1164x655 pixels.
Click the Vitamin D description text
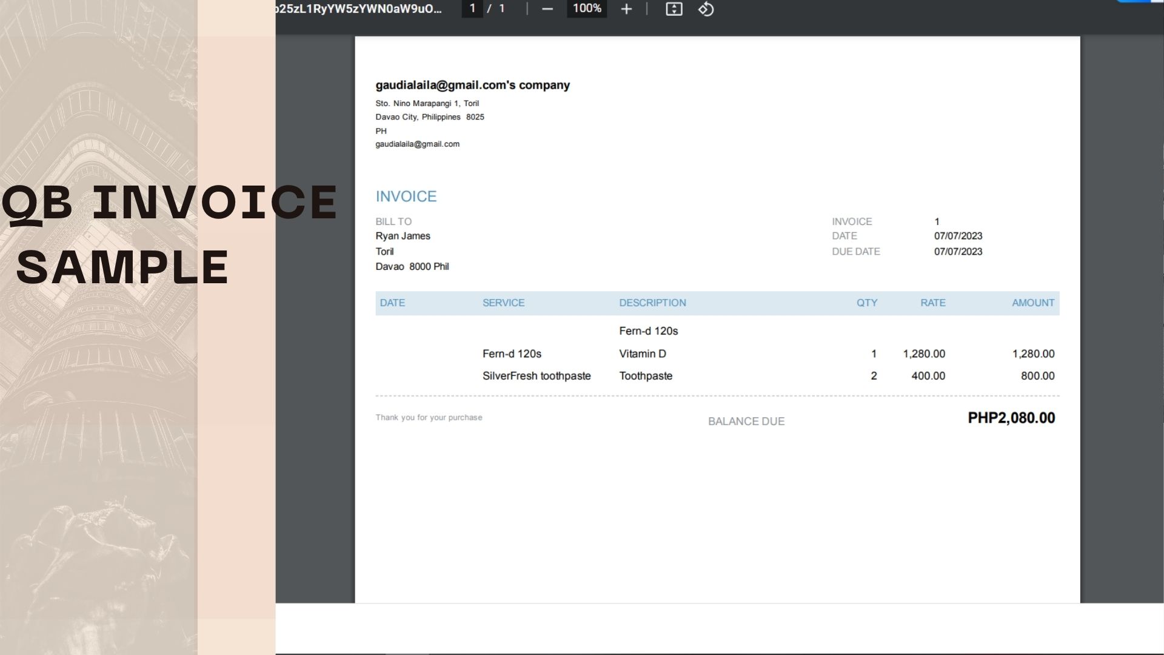tap(642, 354)
